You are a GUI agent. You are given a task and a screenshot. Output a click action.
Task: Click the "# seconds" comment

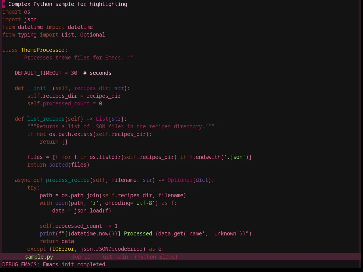97,73
